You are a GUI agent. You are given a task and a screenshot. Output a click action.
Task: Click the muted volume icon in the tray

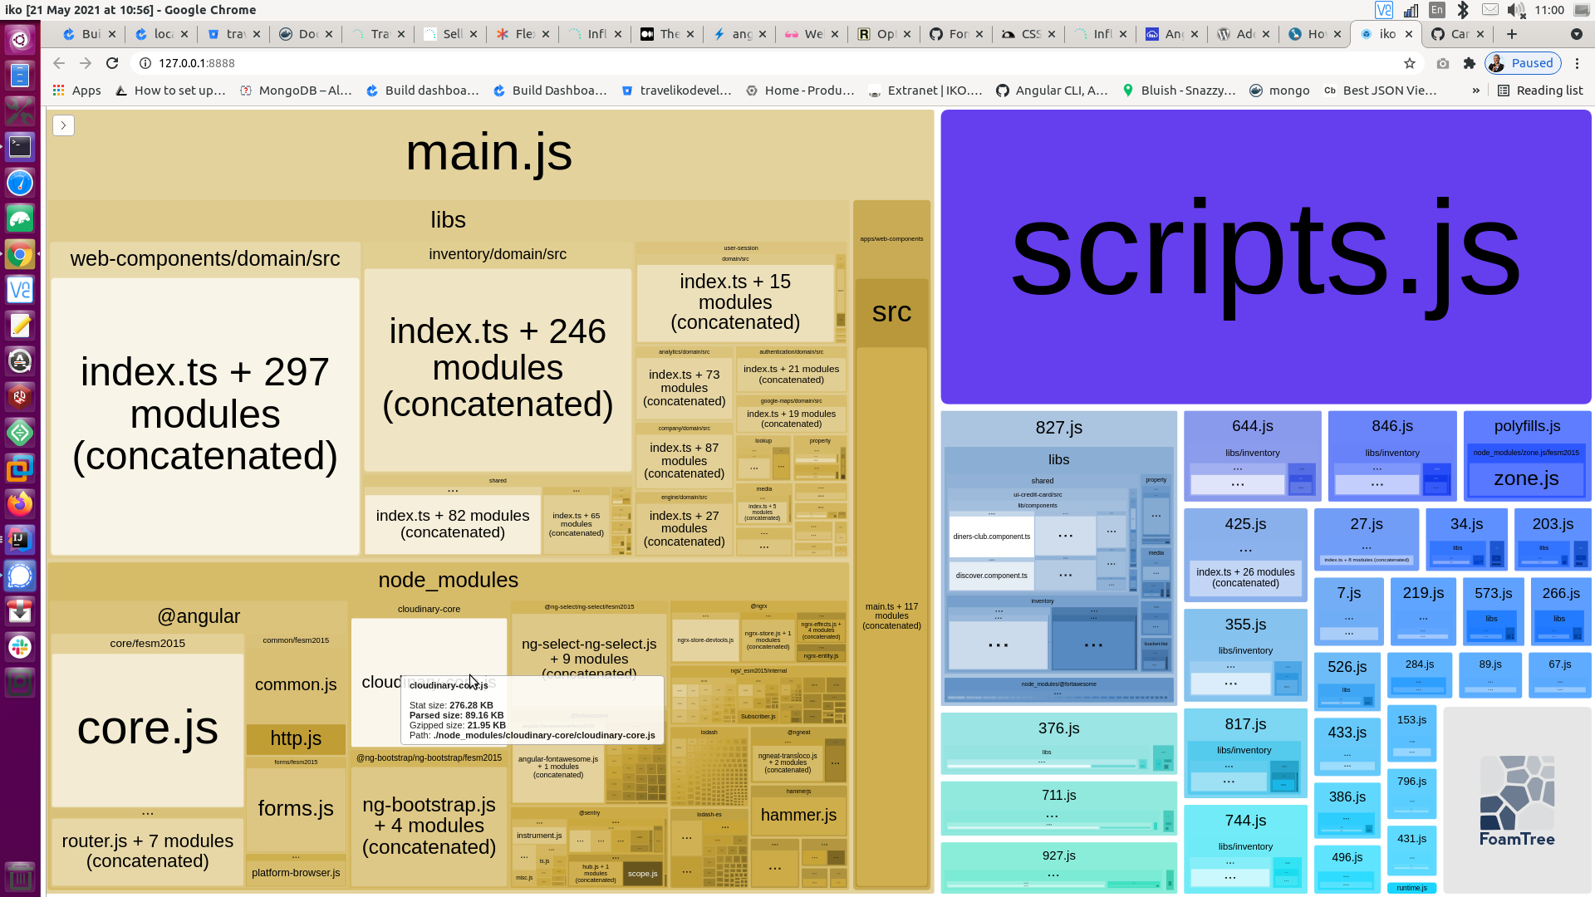click(x=1518, y=10)
